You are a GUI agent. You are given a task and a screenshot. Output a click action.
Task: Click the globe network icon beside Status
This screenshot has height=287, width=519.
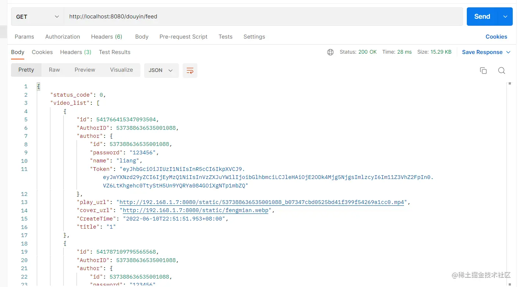coord(330,52)
